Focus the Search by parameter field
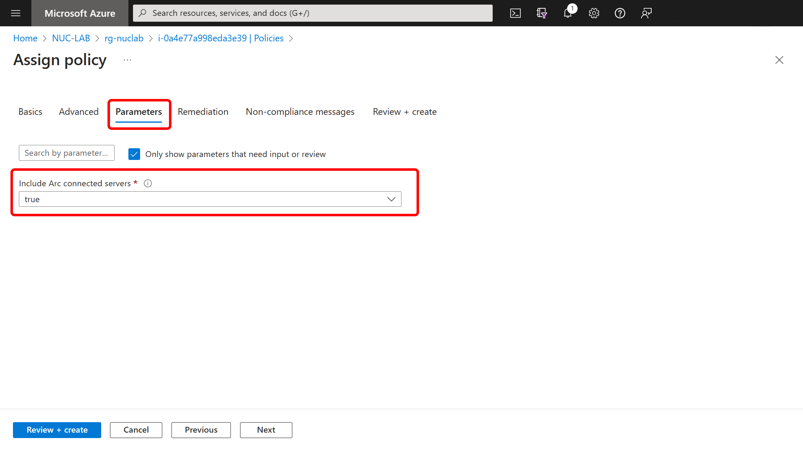Screen dimensions: 803x451 click(x=66, y=153)
